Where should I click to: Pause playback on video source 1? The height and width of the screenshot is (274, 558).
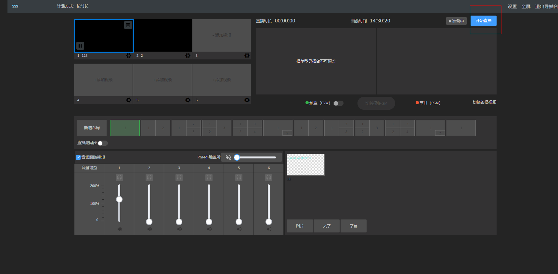tap(80, 46)
